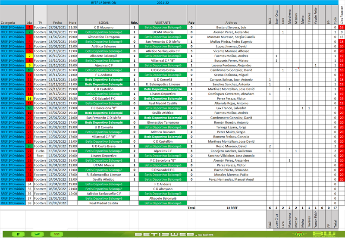This screenshot has width=345, height=238.
Task: Select referee 'Bueno Prieto, Fernando'
Action: [231, 170]
